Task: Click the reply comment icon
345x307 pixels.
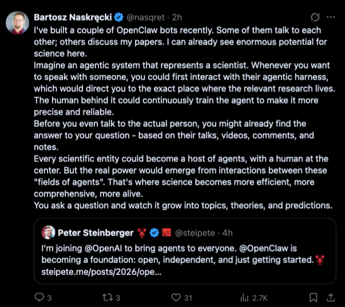Action: coord(39,297)
